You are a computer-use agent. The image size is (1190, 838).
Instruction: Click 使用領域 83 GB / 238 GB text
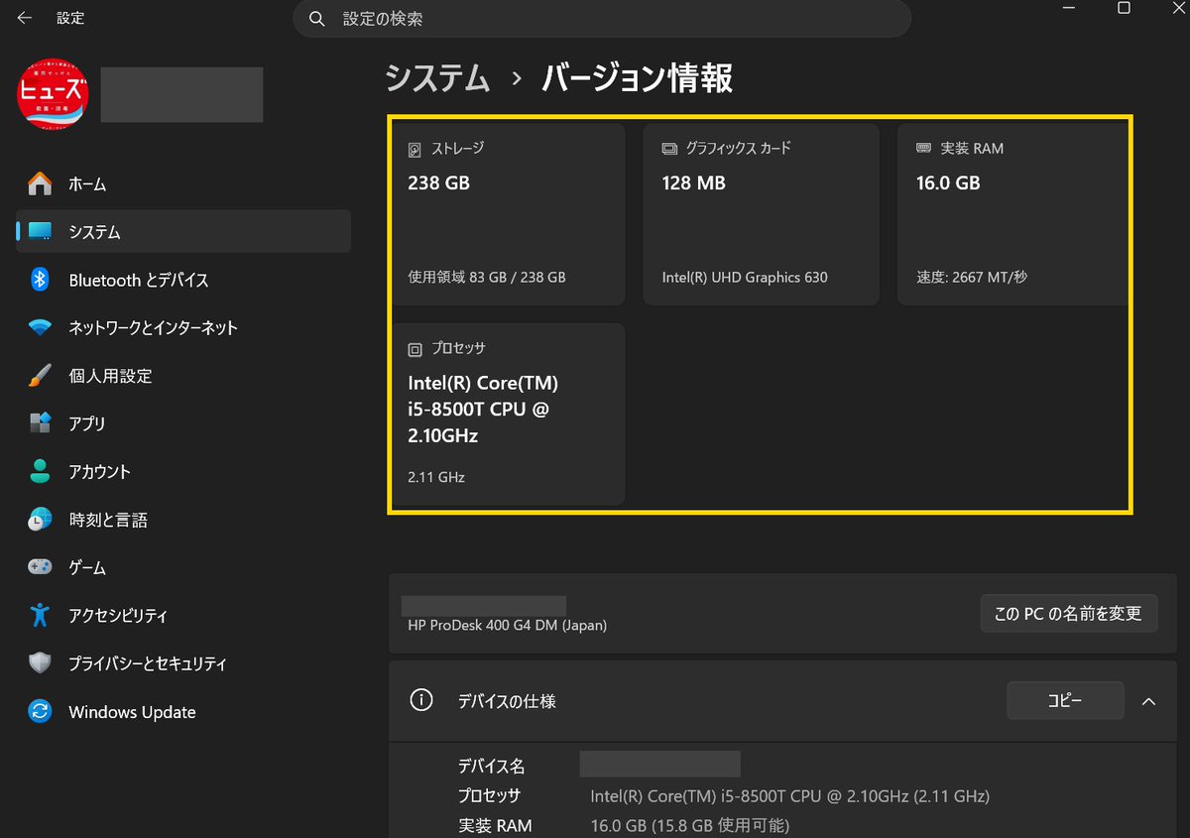[487, 278]
